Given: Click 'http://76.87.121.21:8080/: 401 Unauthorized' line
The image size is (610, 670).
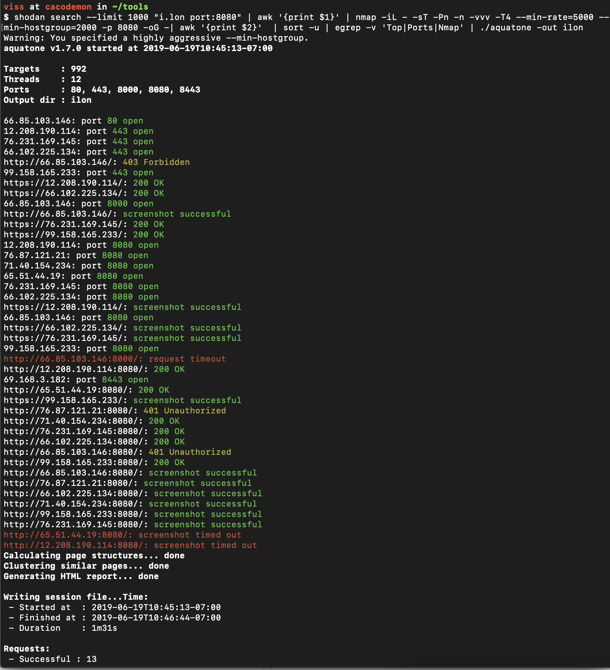Looking at the screenshot, I should (115, 410).
